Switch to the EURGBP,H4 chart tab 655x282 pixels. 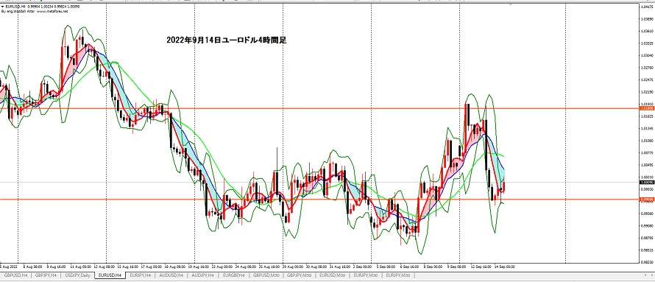click(234, 275)
